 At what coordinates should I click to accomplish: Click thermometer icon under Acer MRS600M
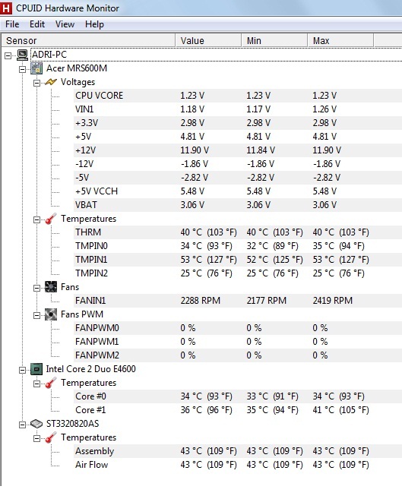[x=51, y=219]
